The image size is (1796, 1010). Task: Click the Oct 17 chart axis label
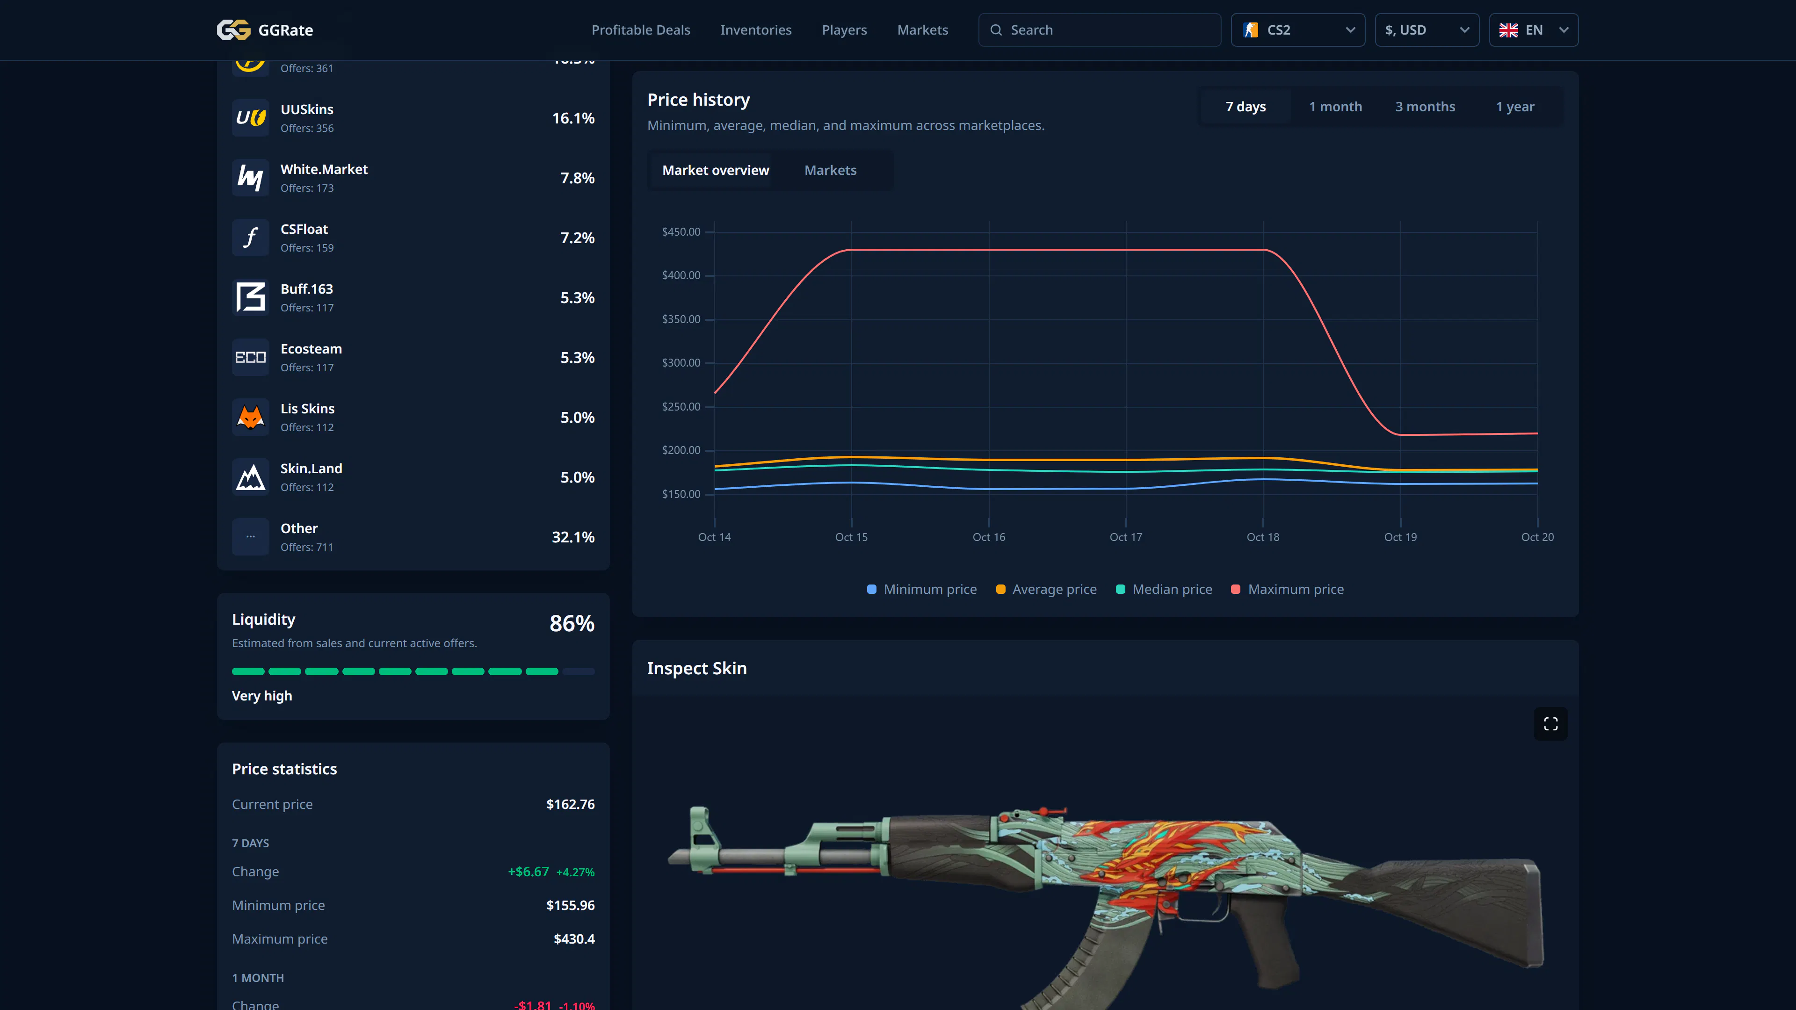1125,537
